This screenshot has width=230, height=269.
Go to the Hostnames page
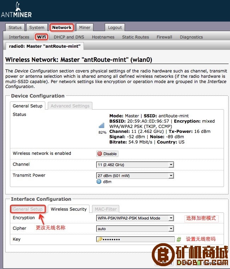[x=103, y=37]
